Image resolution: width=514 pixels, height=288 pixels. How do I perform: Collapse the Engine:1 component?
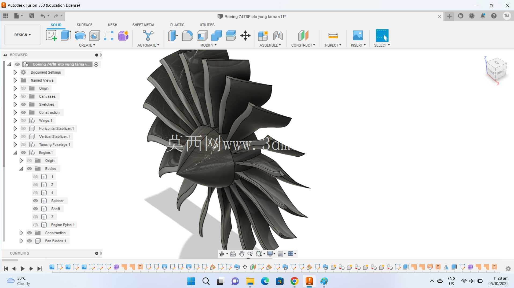[x=15, y=153]
